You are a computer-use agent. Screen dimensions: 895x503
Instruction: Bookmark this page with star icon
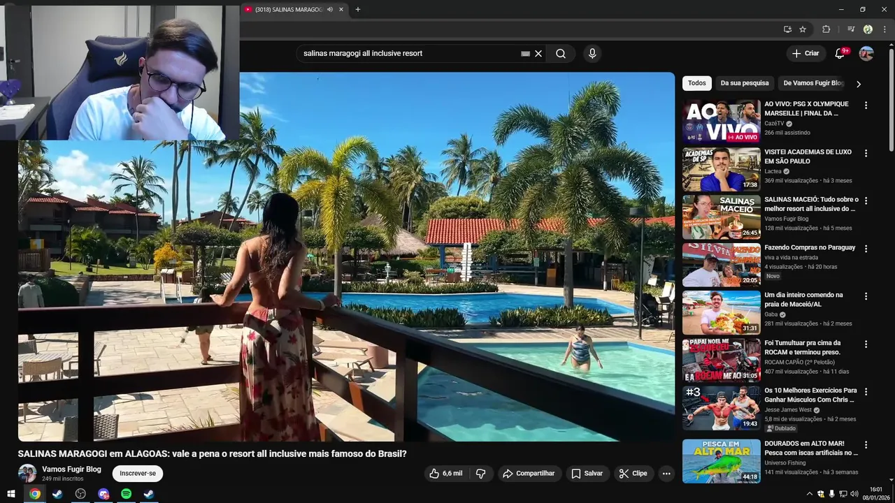click(803, 29)
